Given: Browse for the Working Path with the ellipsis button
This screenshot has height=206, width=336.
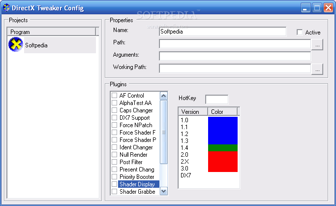Looking at the screenshot, I should [x=317, y=69].
